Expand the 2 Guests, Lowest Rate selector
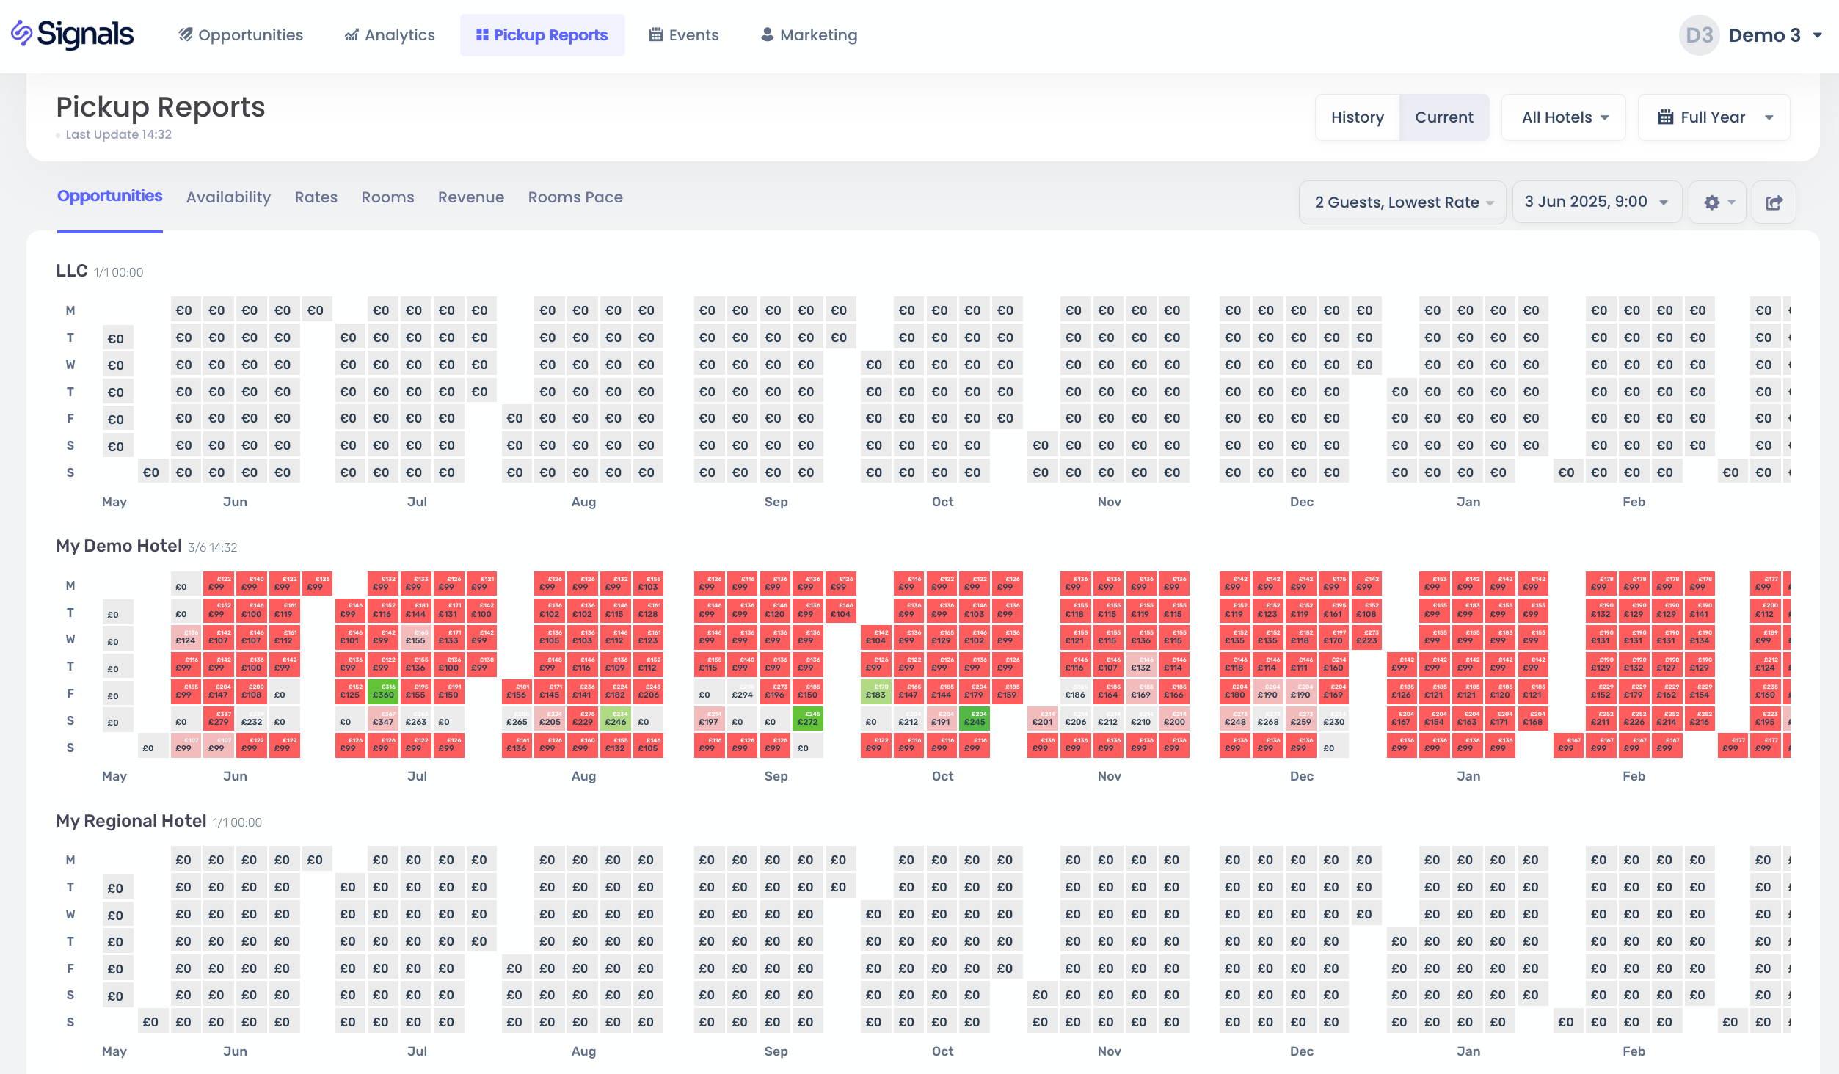This screenshot has width=1839, height=1074. click(1402, 202)
